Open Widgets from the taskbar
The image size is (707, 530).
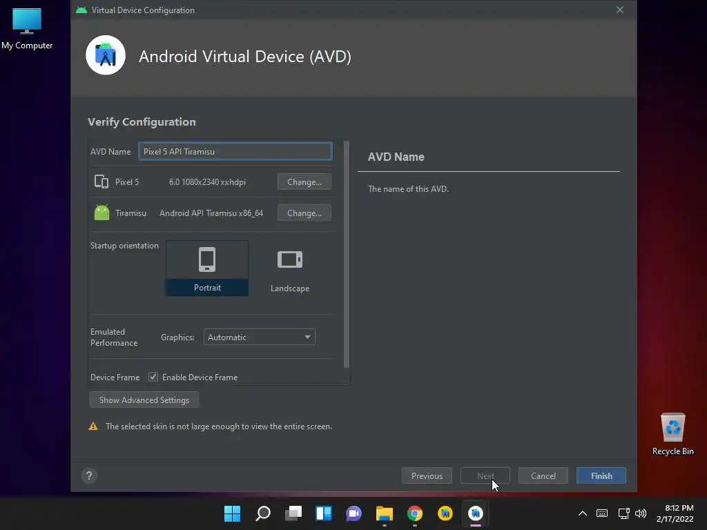[x=324, y=513]
